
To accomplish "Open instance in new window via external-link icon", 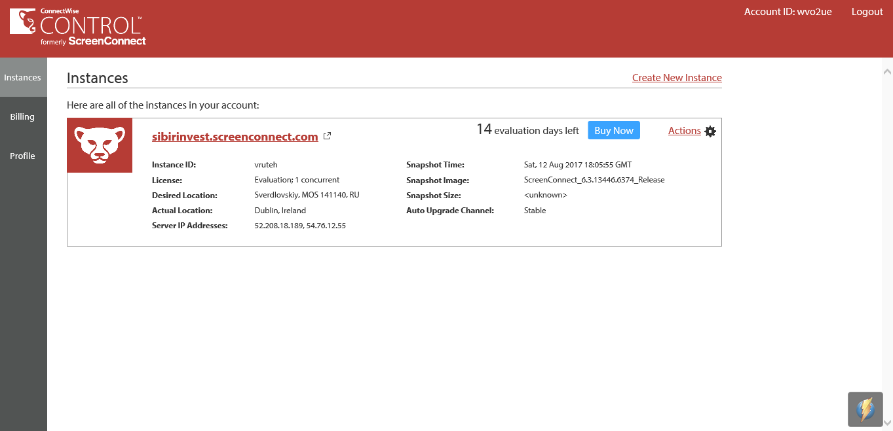I will (328, 136).
